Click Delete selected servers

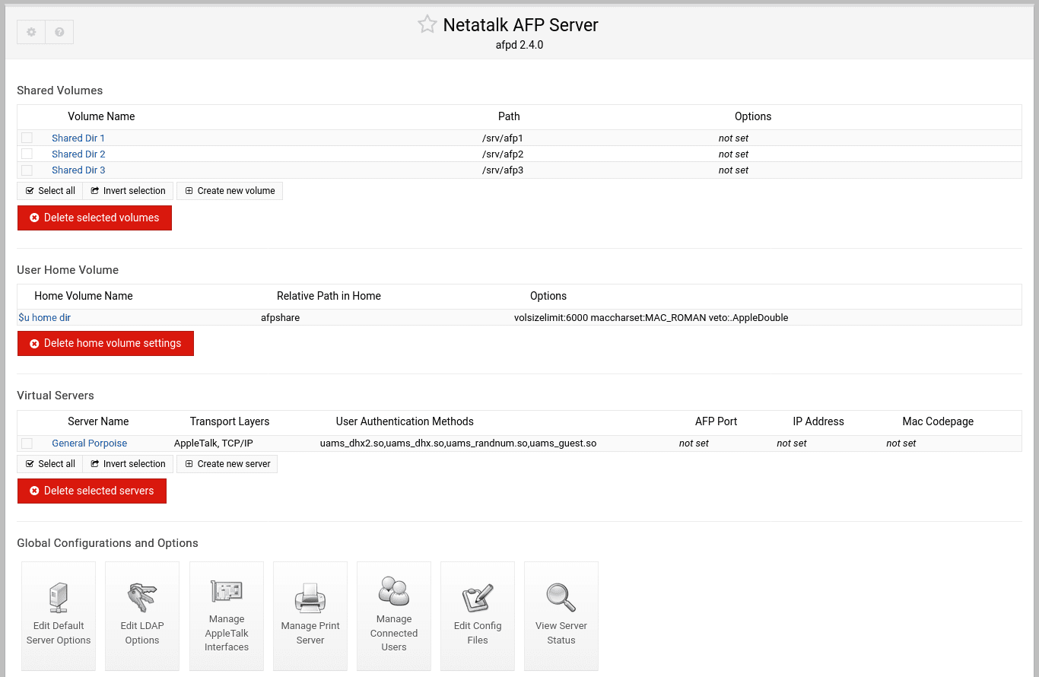92,491
